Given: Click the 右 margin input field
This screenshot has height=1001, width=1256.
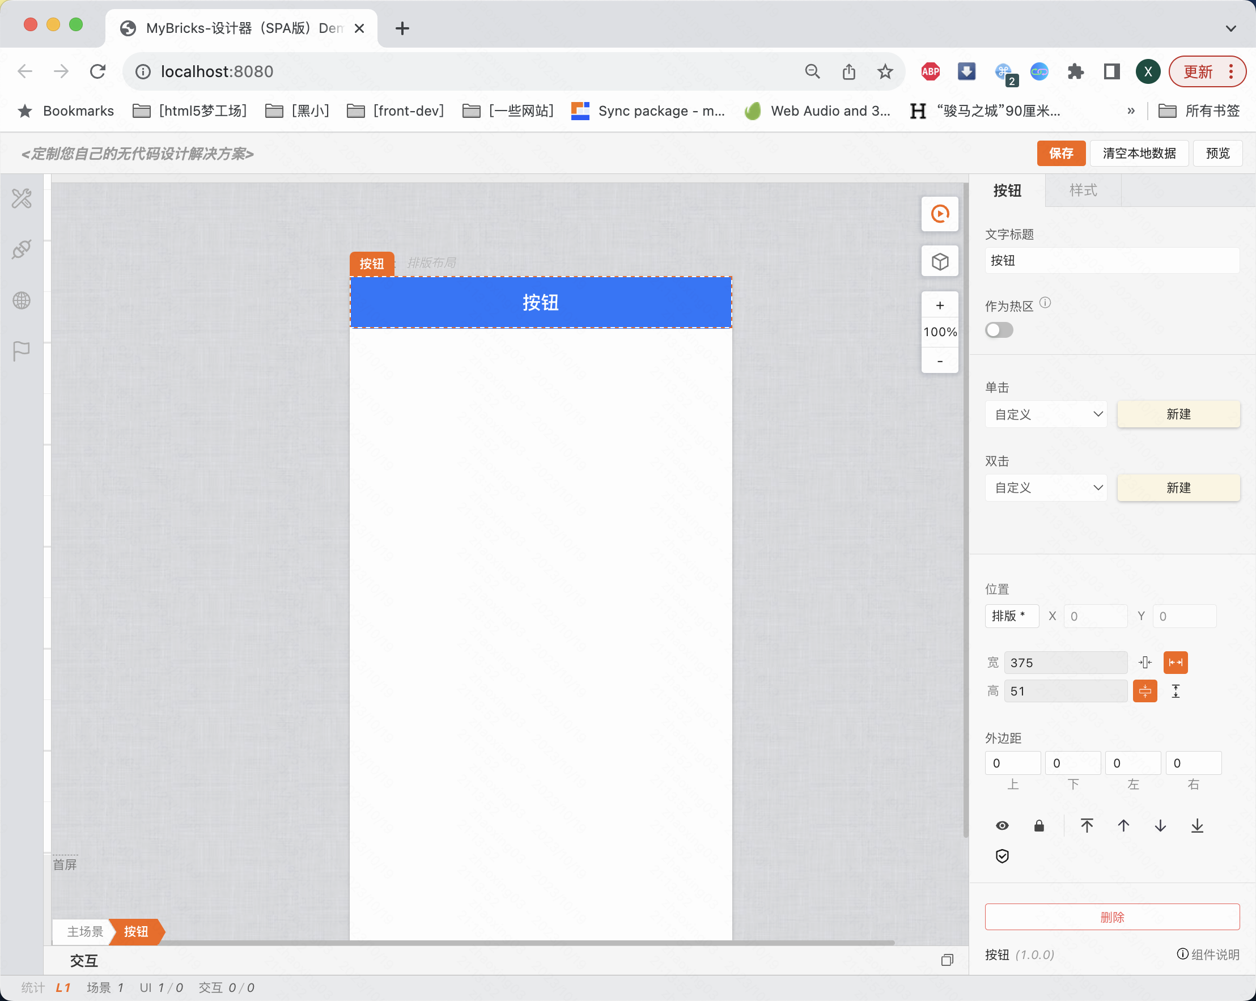Looking at the screenshot, I should pyautogui.click(x=1193, y=764).
